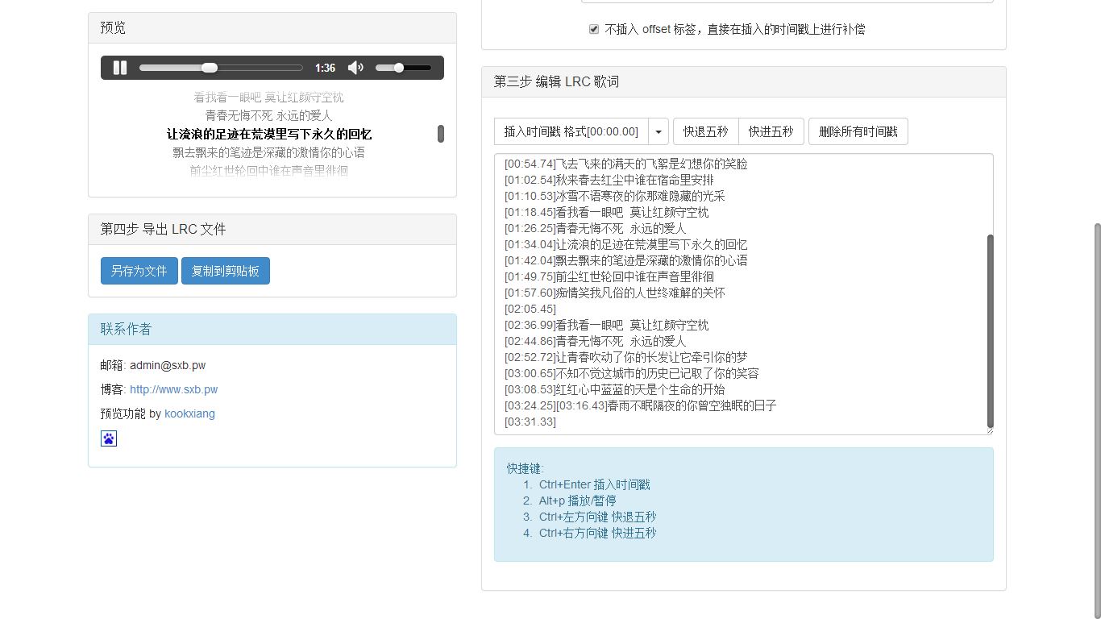The width and height of the screenshot is (1101, 619).
Task: Click the lyrics textarea vertical scrollbar
Action: (x=990, y=330)
